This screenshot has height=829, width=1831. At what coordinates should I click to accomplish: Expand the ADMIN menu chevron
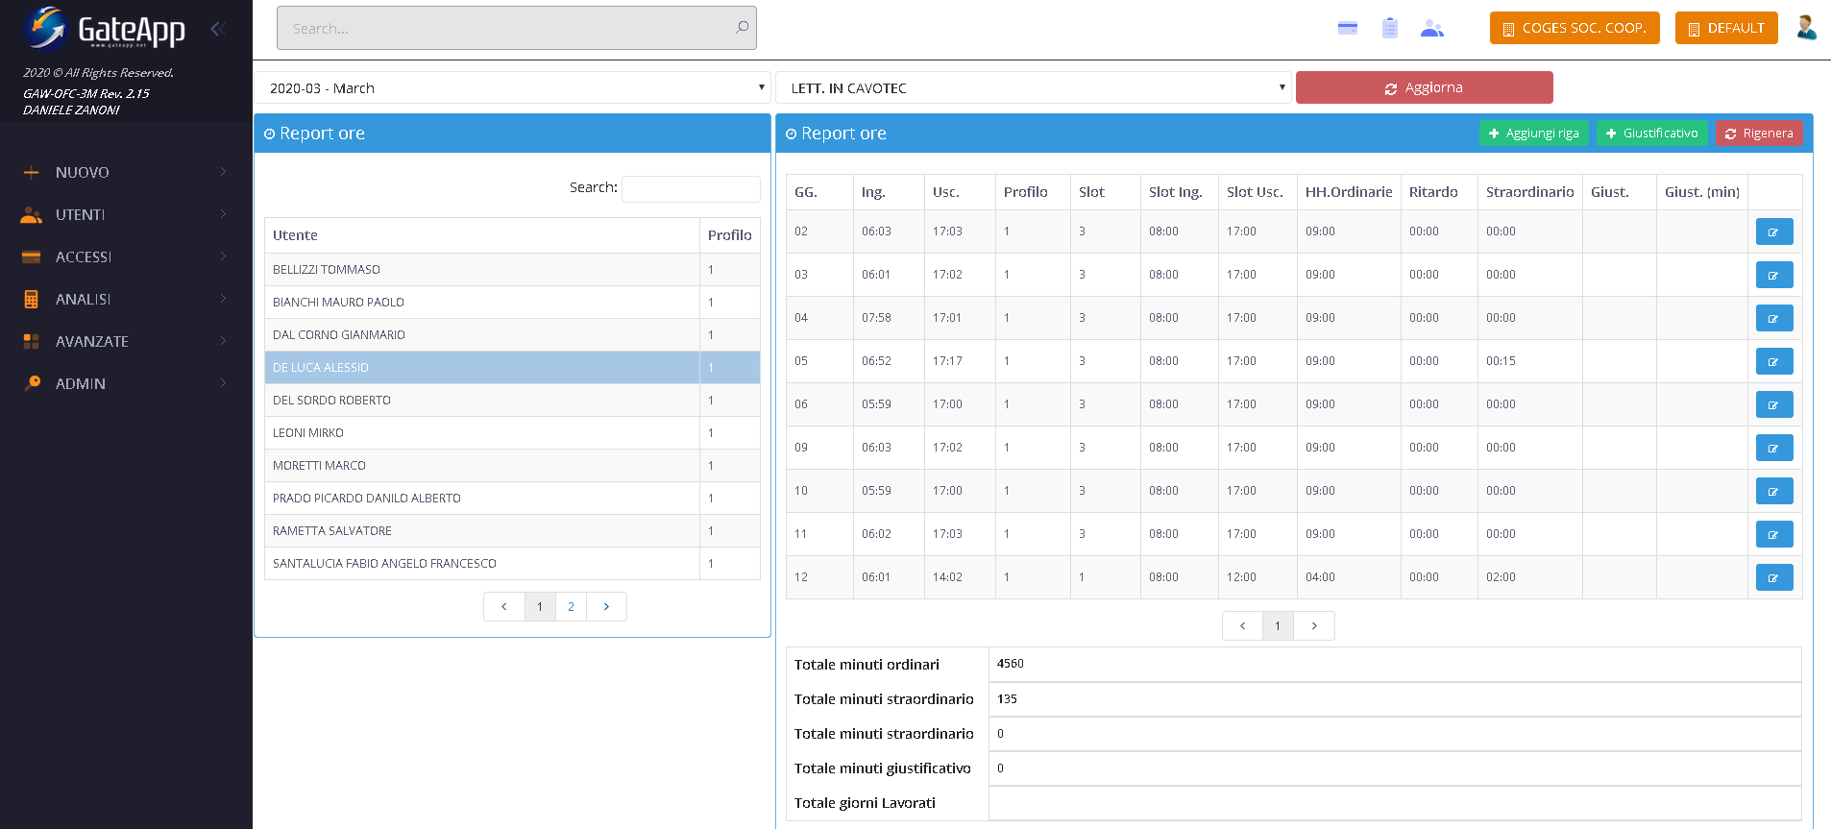click(x=223, y=383)
